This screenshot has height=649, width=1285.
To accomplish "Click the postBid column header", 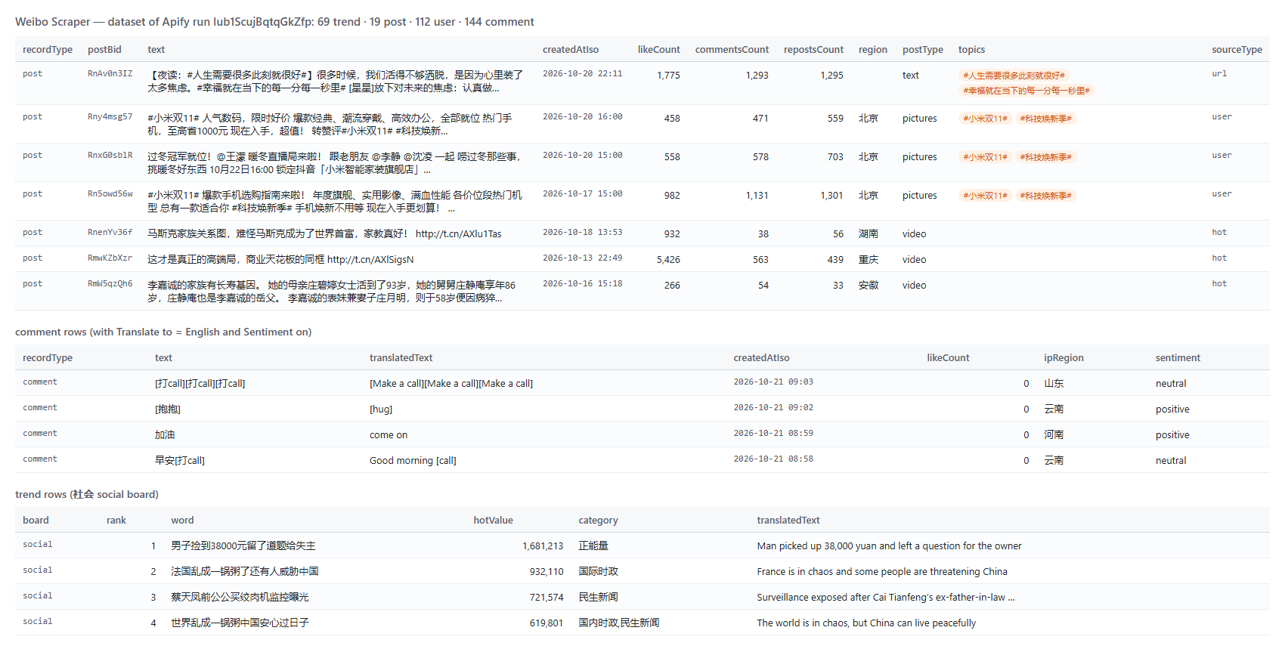I will point(104,50).
